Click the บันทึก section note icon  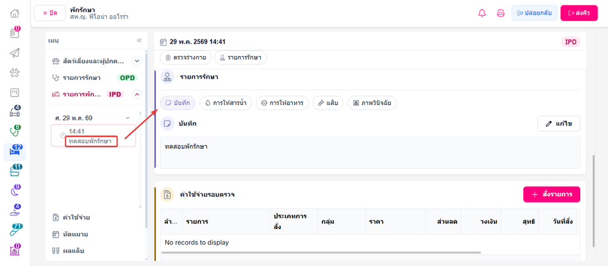click(167, 124)
